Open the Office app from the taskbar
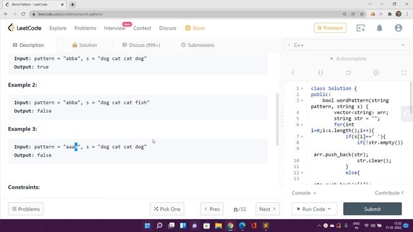This screenshot has height=232, width=413. (254, 226)
